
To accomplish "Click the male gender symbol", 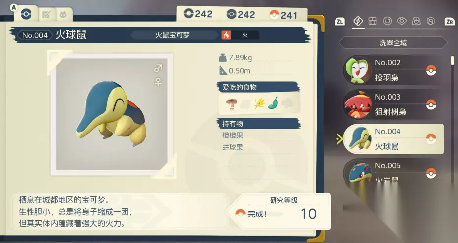I will [x=158, y=68].
